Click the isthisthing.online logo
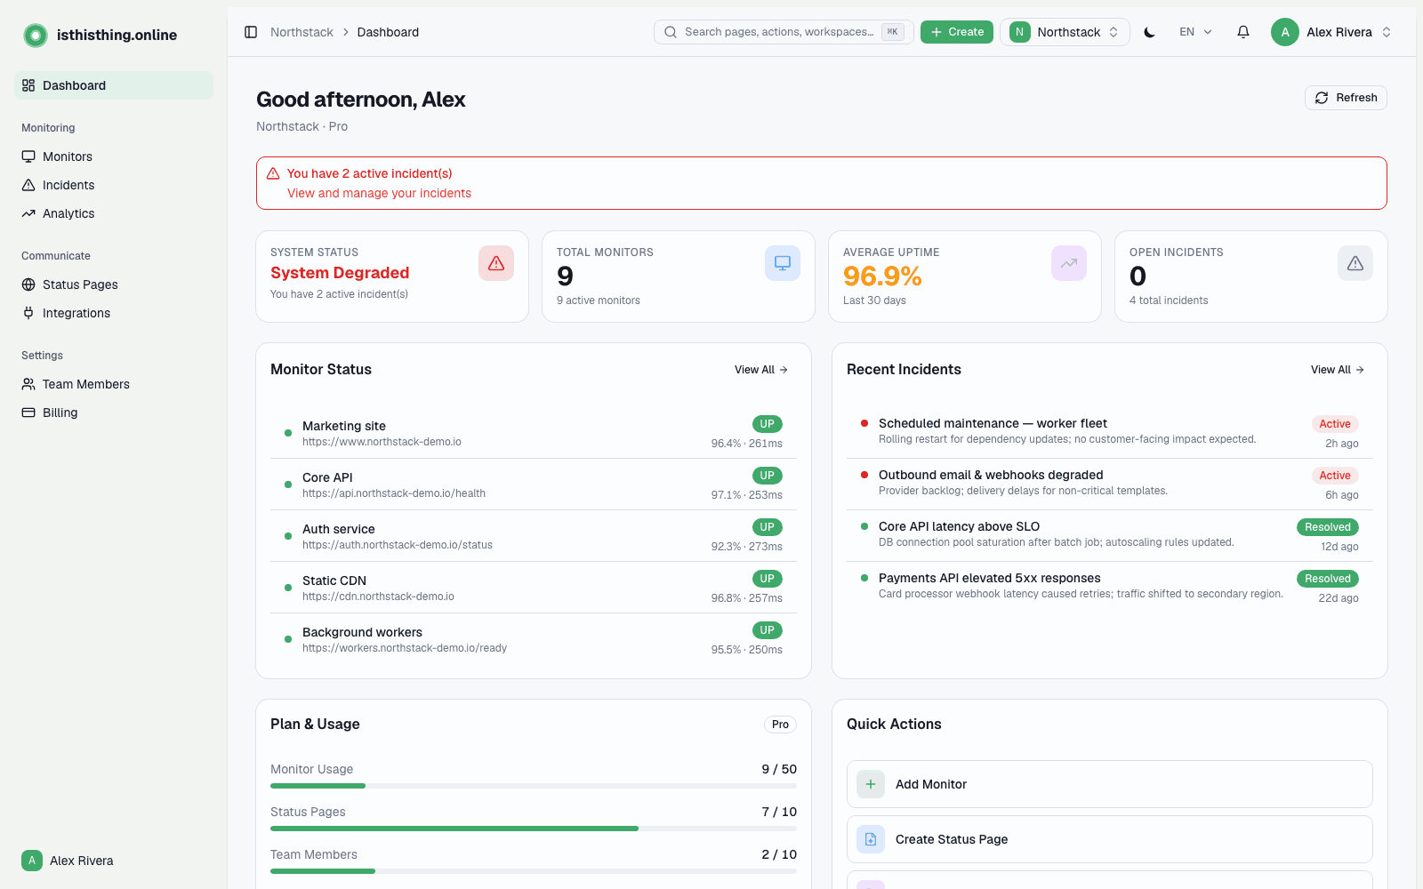 tap(36, 36)
